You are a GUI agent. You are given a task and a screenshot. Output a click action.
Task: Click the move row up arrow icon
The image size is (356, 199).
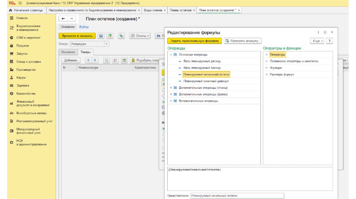(x=88, y=60)
